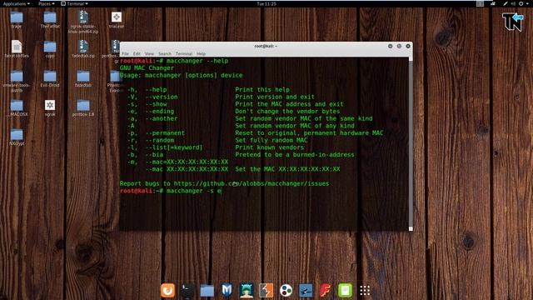Click the '--list[=keyword]' option text

pyautogui.click(x=174, y=147)
